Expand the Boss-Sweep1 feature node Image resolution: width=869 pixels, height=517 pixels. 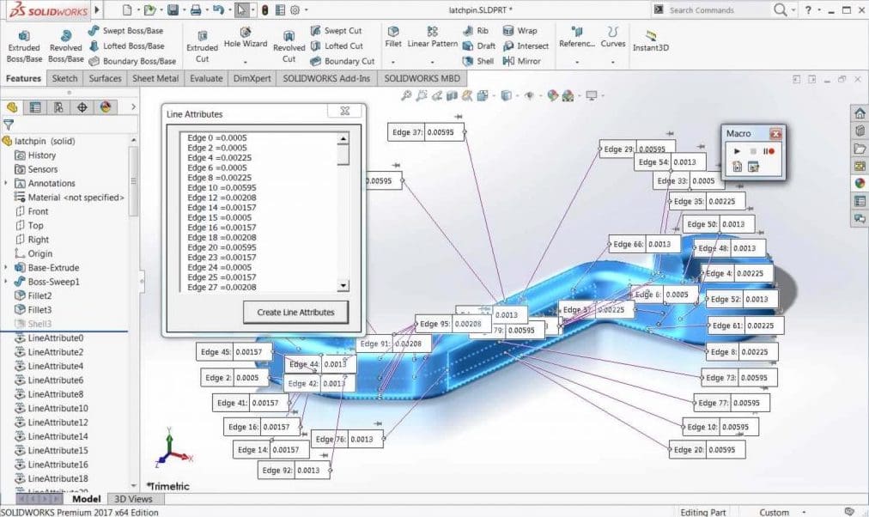point(7,282)
